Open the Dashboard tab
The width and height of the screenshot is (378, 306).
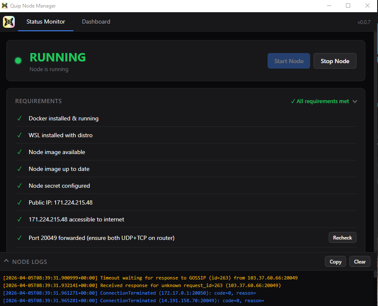96,21
